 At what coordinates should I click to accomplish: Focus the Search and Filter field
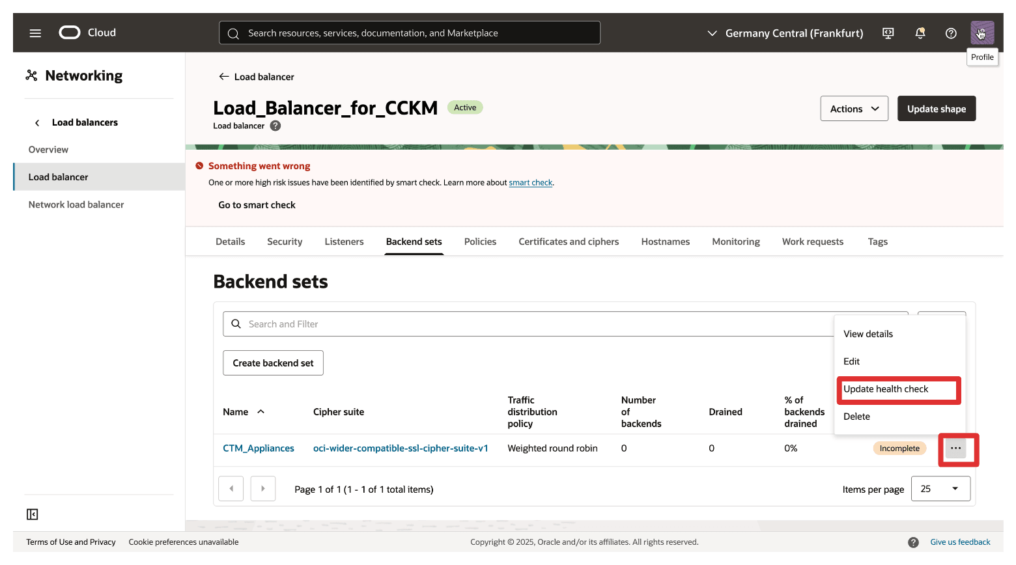(x=565, y=324)
